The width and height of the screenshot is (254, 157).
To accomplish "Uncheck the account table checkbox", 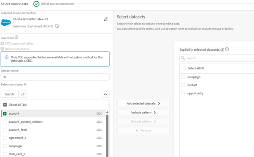I will tap(5, 113).
